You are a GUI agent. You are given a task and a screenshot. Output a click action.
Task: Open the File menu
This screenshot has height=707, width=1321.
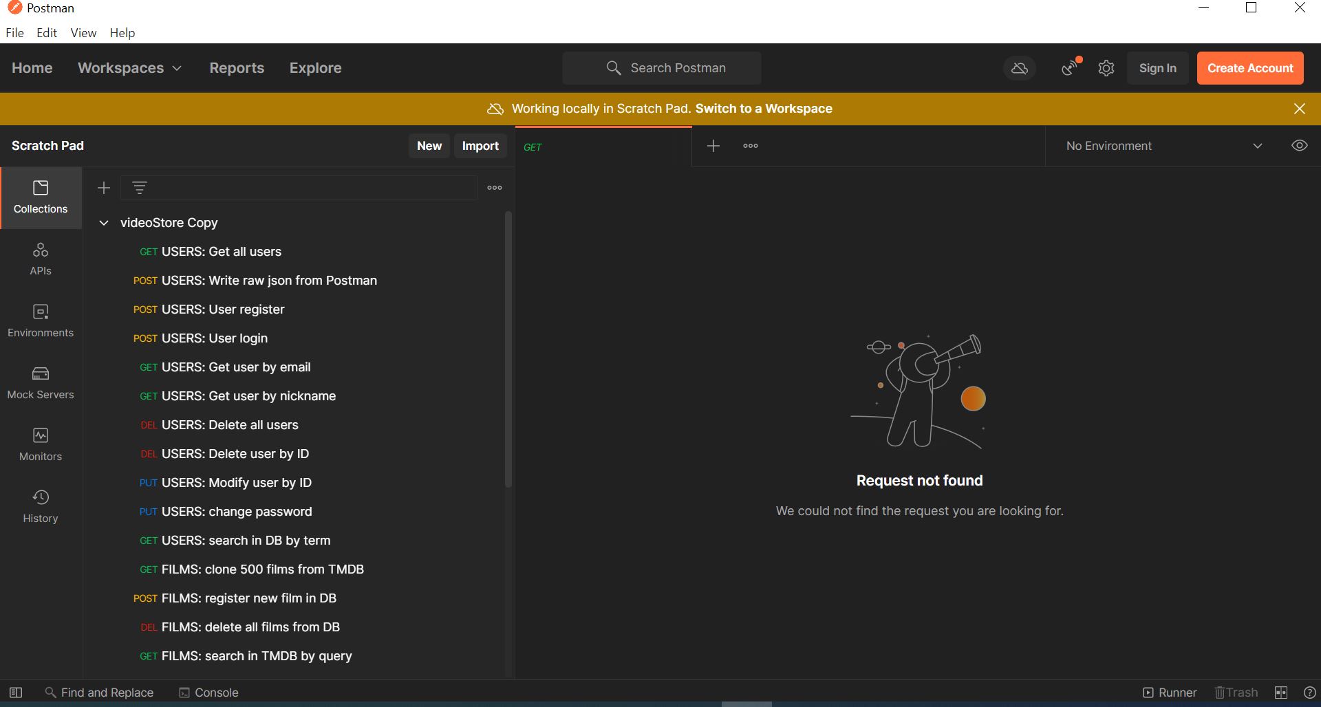tap(14, 32)
